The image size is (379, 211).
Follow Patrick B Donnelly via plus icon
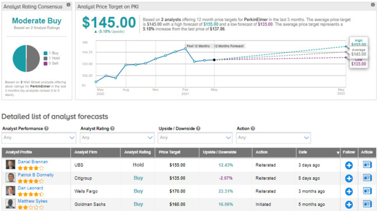pos(349,178)
